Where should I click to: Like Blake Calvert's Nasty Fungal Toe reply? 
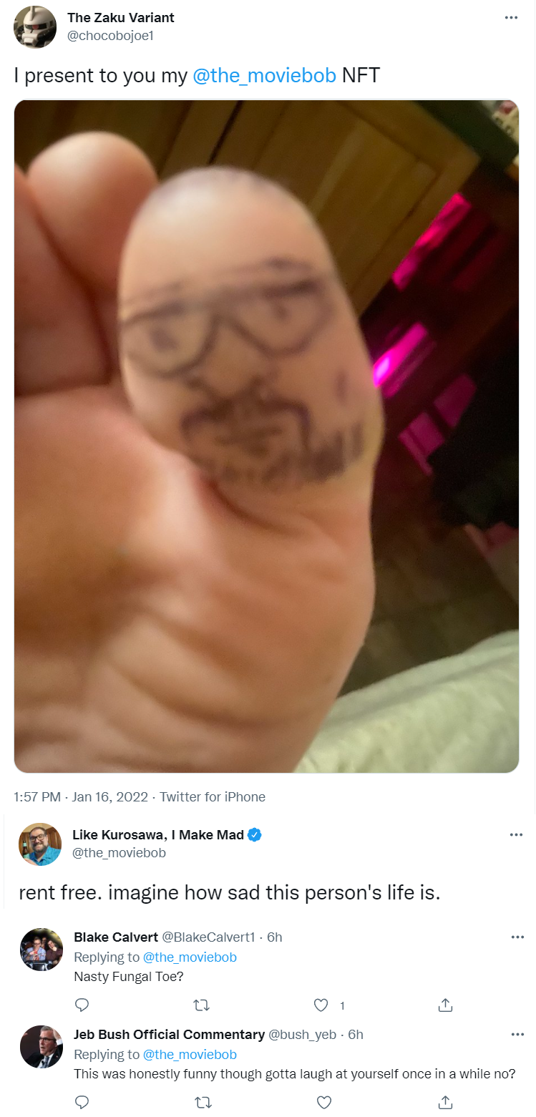322,1005
